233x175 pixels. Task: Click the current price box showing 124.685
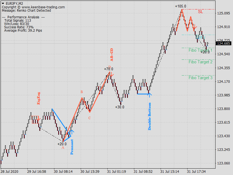tap(224, 43)
